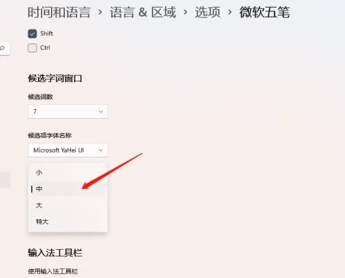345x278 pixels.
Task: Navigate to 选项 in the breadcrumb
Action: [208, 12]
